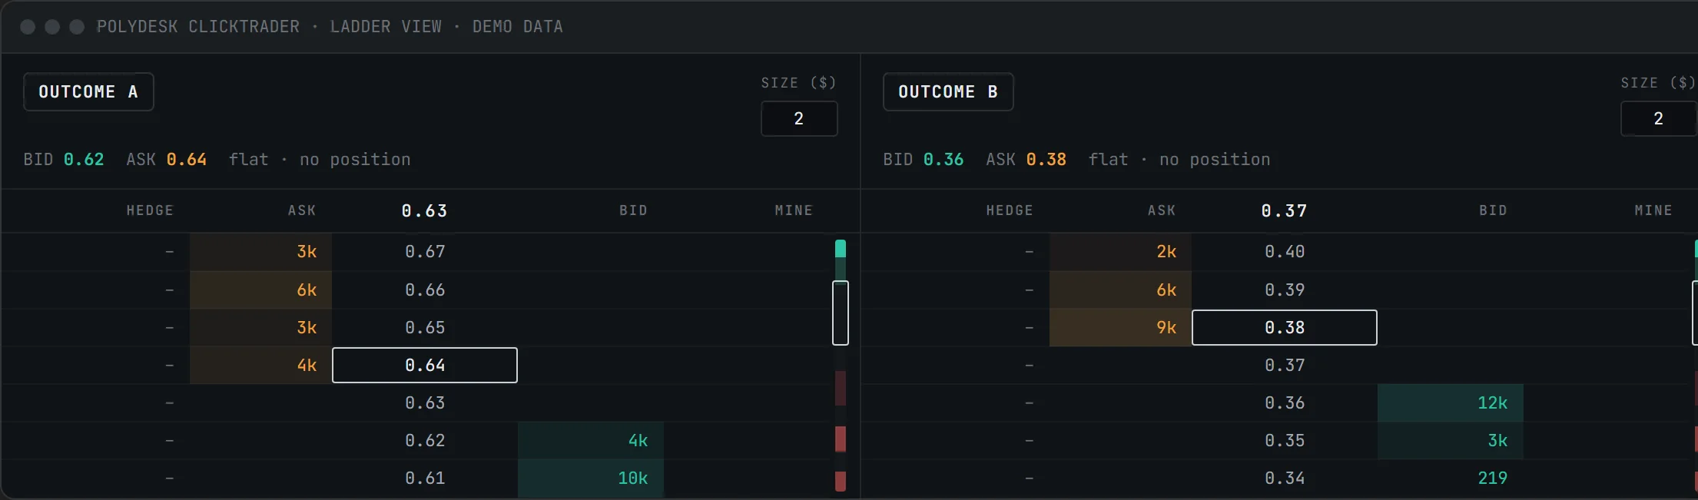Click the 0.61 price row in Outcome A
The height and width of the screenshot is (500, 1698).
point(425,478)
